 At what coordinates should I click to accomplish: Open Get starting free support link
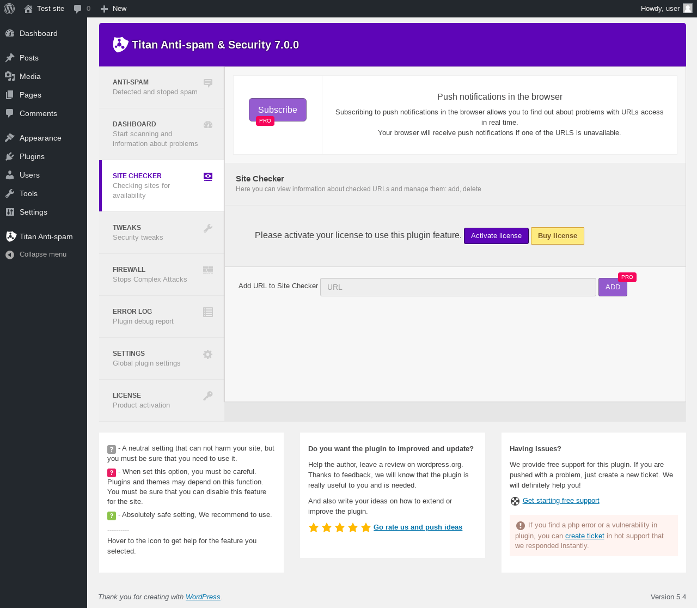click(561, 501)
